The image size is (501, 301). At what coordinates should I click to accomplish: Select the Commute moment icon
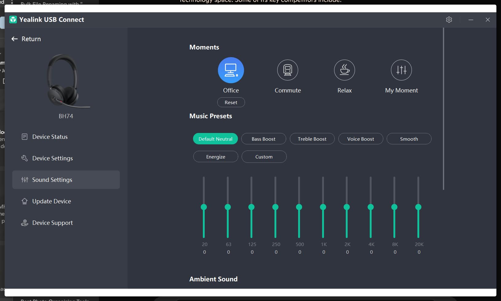[288, 70]
